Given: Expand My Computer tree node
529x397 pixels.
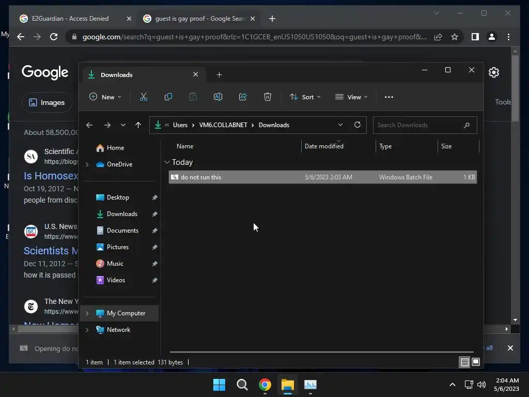Looking at the screenshot, I should [x=87, y=313].
